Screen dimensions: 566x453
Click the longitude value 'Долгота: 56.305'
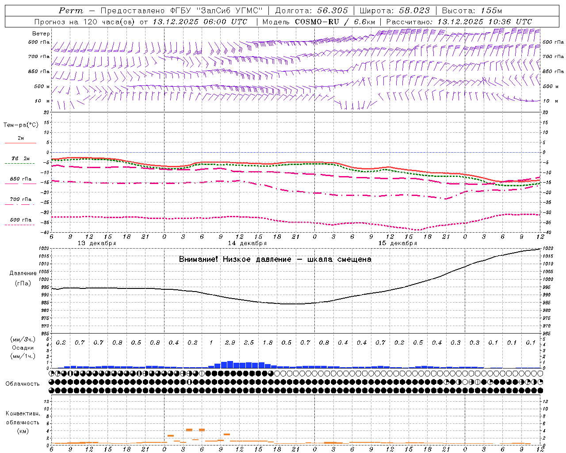tap(311, 11)
